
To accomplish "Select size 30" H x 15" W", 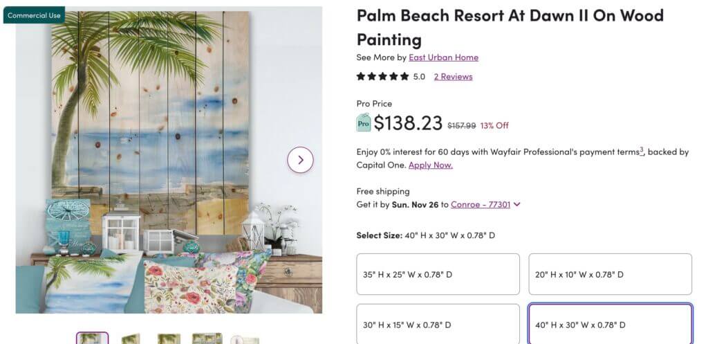I will [438, 325].
